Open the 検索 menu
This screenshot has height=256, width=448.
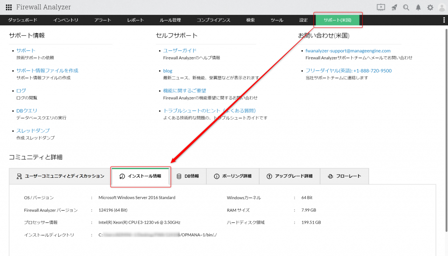click(251, 20)
